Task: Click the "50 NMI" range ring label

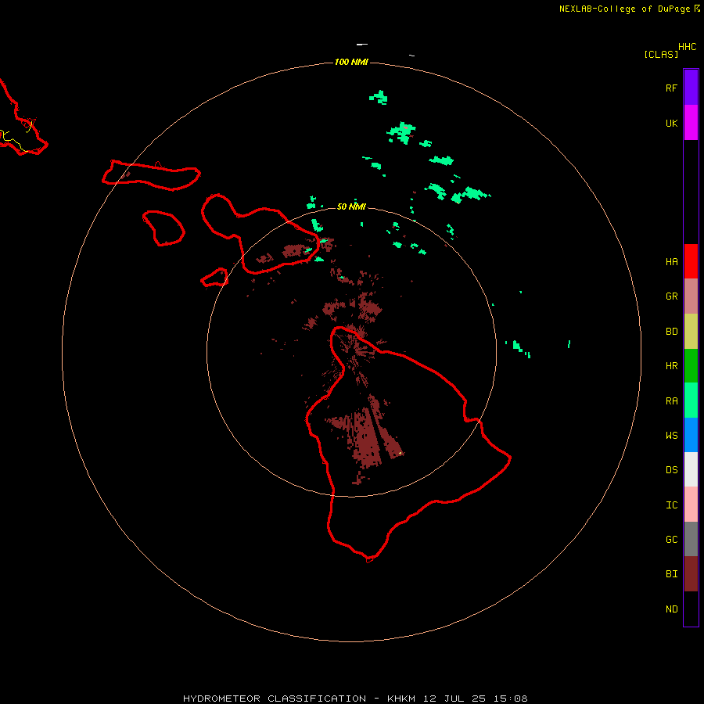Action: pos(351,207)
